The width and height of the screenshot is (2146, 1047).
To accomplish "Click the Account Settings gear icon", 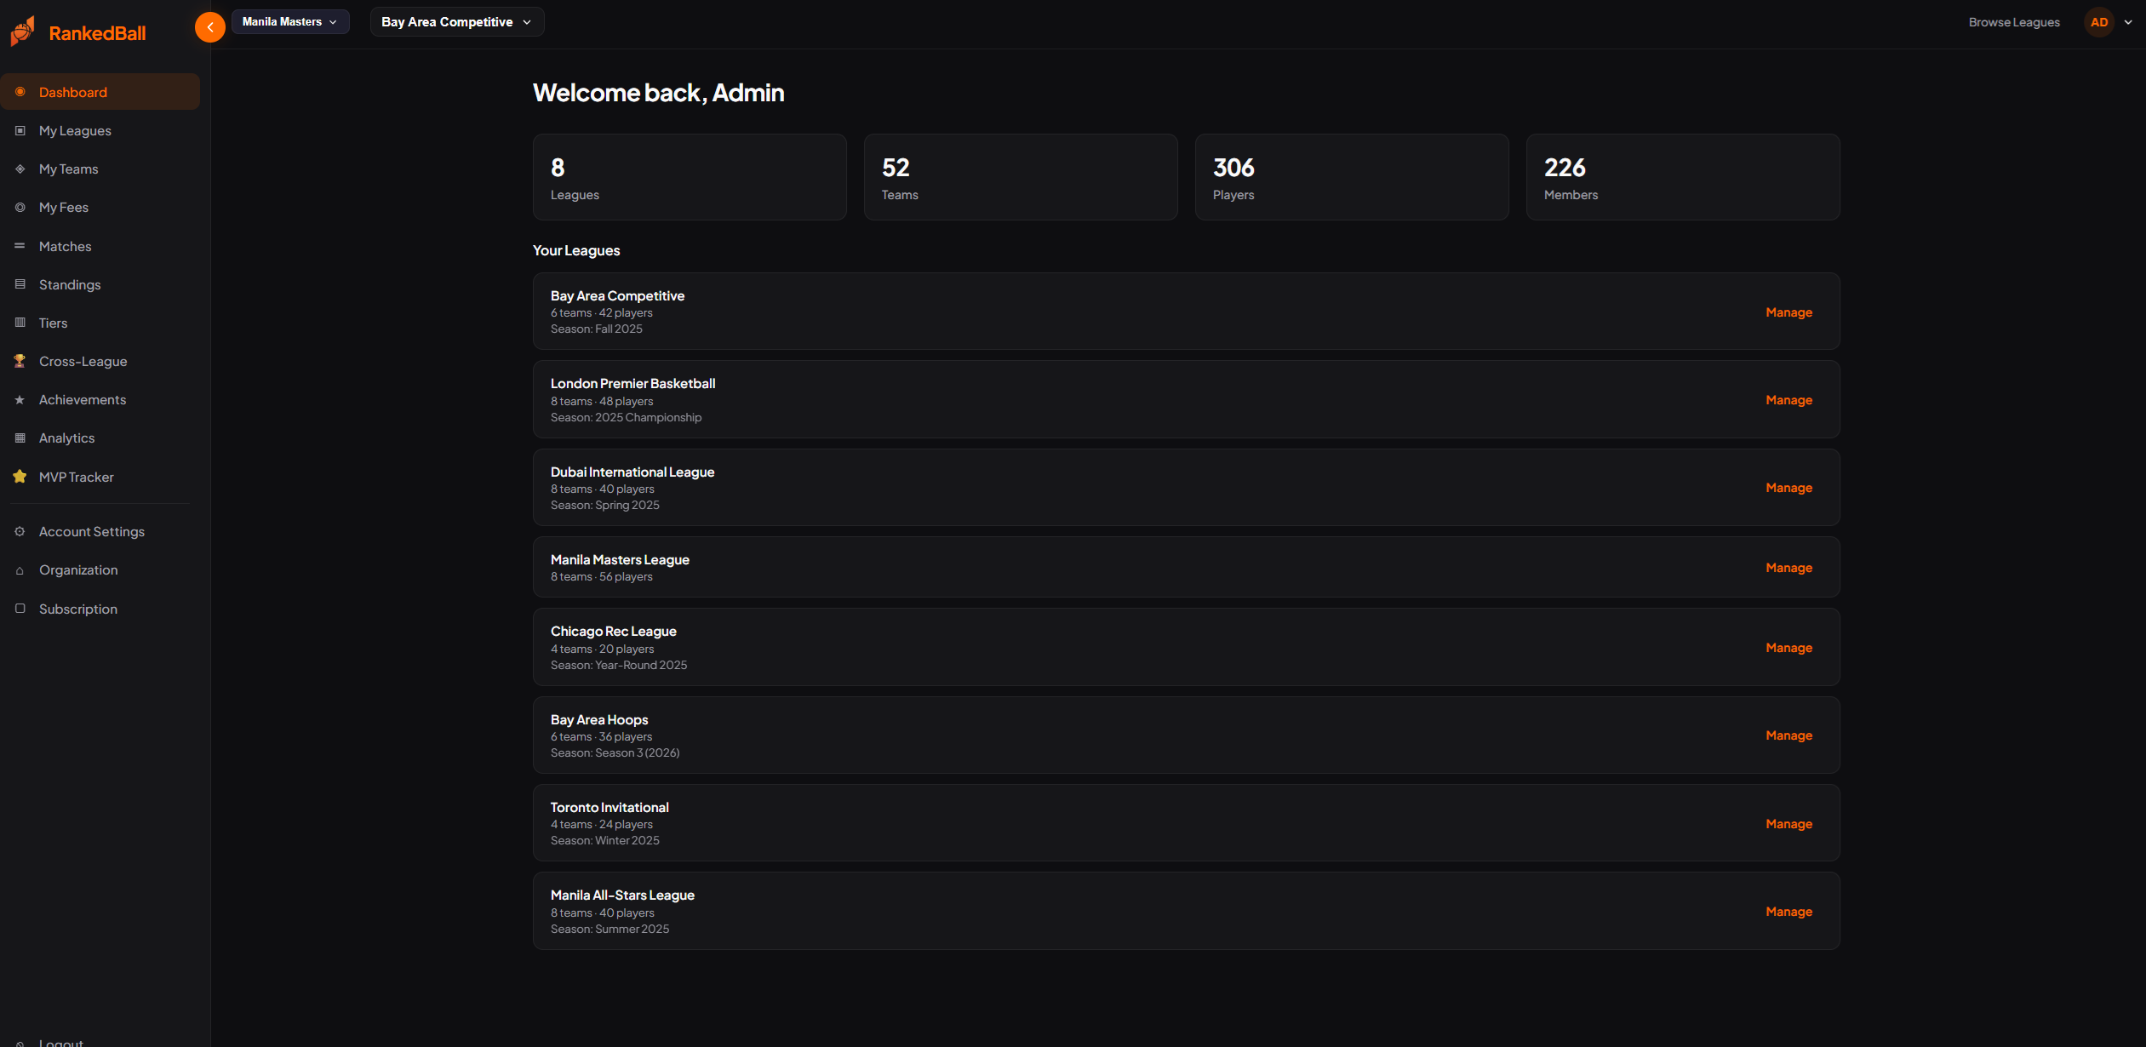I will pos(20,531).
